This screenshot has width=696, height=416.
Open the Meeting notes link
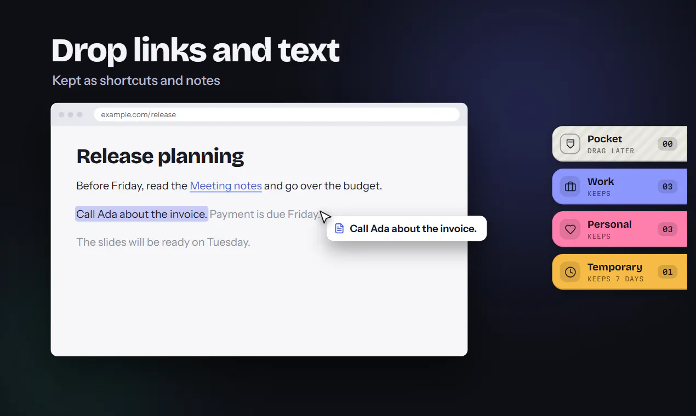tap(226, 186)
